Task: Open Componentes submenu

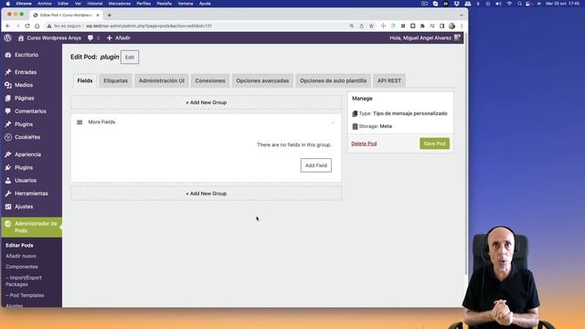Action: [22, 267]
